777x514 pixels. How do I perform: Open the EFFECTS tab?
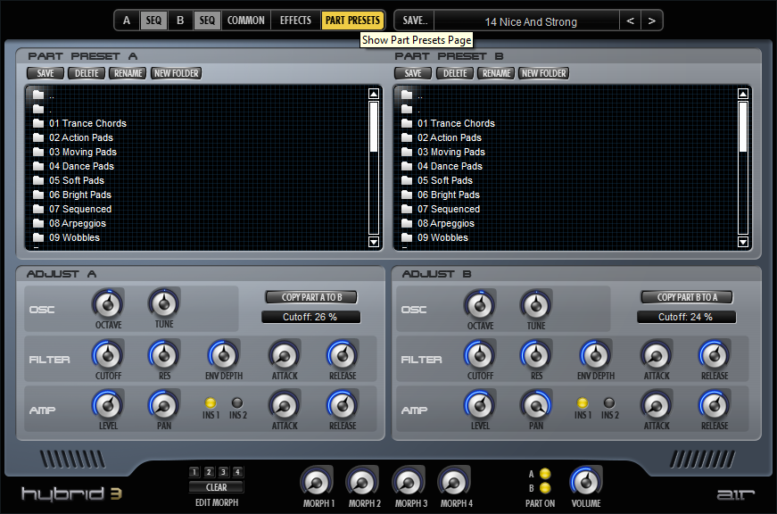pos(295,21)
